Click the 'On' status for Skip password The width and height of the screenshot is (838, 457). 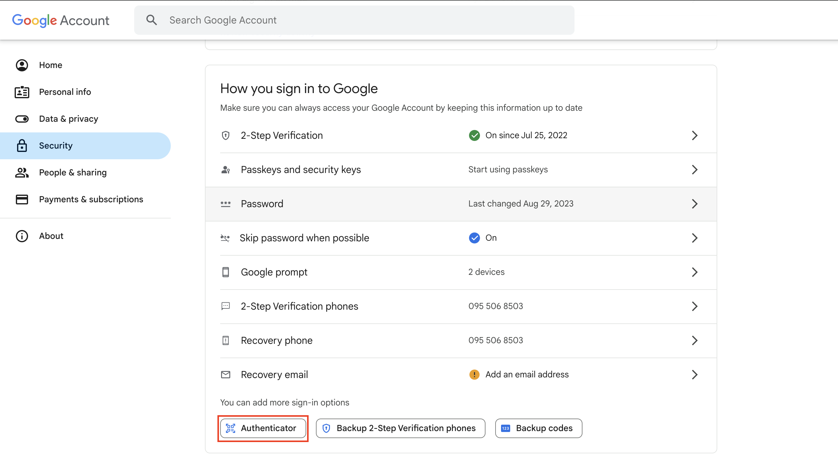coord(491,238)
